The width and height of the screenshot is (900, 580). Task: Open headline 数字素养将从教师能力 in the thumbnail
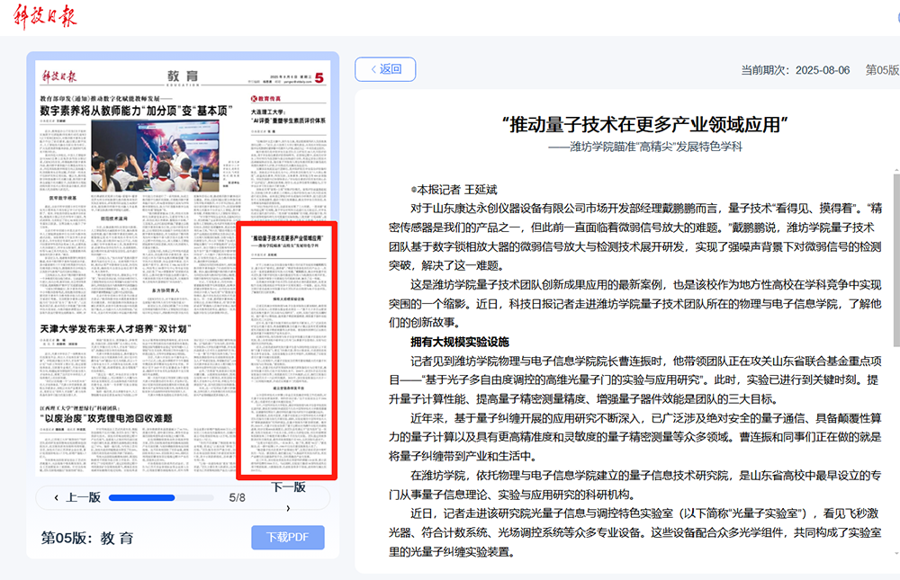point(136,111)
